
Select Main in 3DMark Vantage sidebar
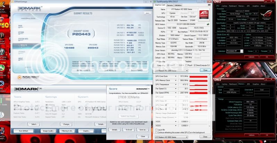pos(20,26)
